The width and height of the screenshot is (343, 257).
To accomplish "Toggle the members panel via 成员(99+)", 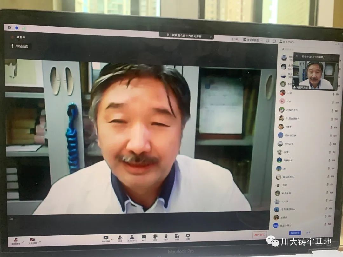I will click(132, 238).
